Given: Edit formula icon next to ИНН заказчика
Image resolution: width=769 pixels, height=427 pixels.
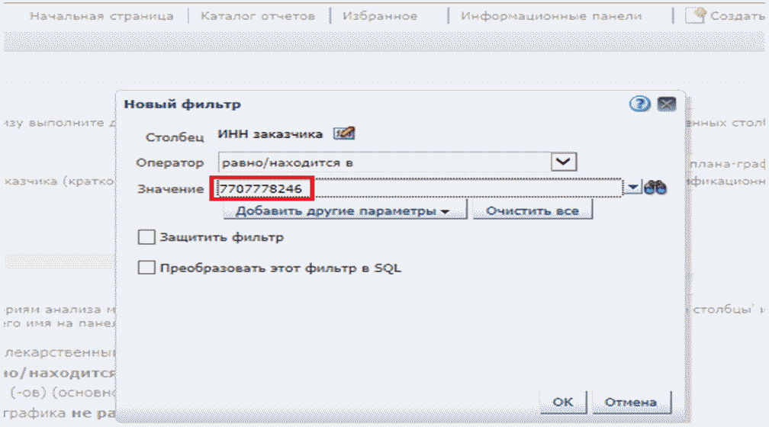Looking at the screenshot, I should tap(345, 134).
